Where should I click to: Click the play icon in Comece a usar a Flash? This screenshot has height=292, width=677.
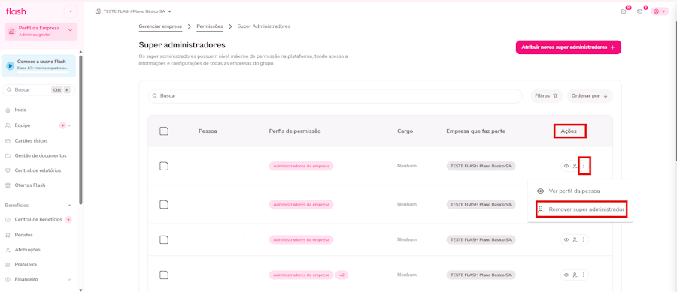tap(11, 65)
